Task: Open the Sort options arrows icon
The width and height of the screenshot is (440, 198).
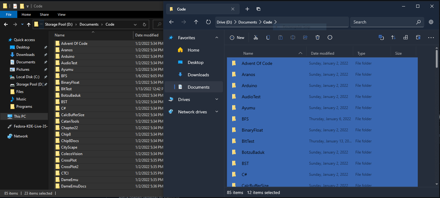Action: [x=393, y=37]
